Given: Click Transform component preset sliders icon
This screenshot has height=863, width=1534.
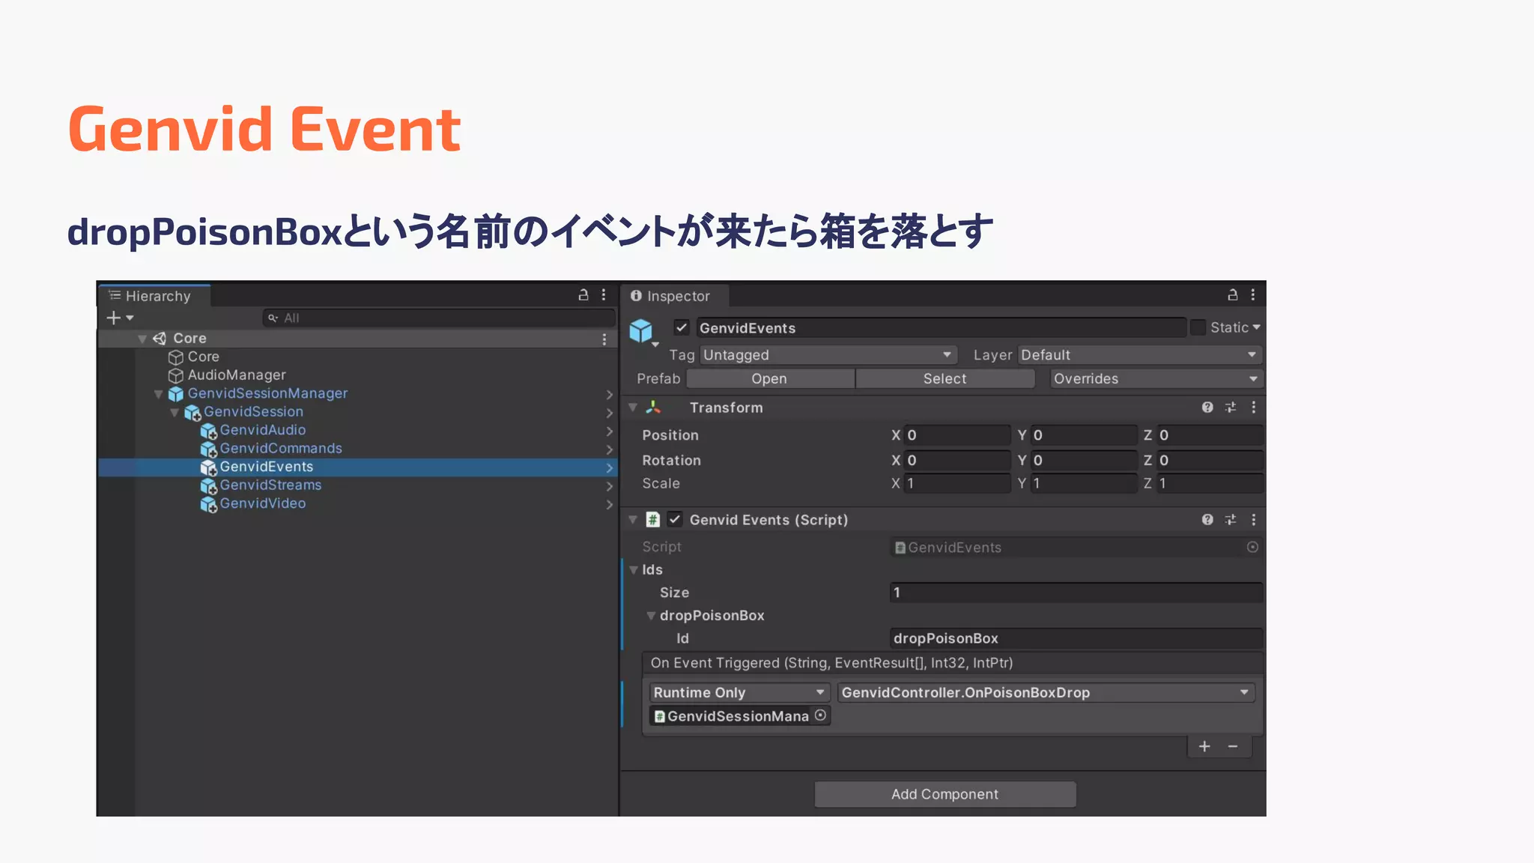Looking at the screenshot, I should click(x=1231, y=408).
